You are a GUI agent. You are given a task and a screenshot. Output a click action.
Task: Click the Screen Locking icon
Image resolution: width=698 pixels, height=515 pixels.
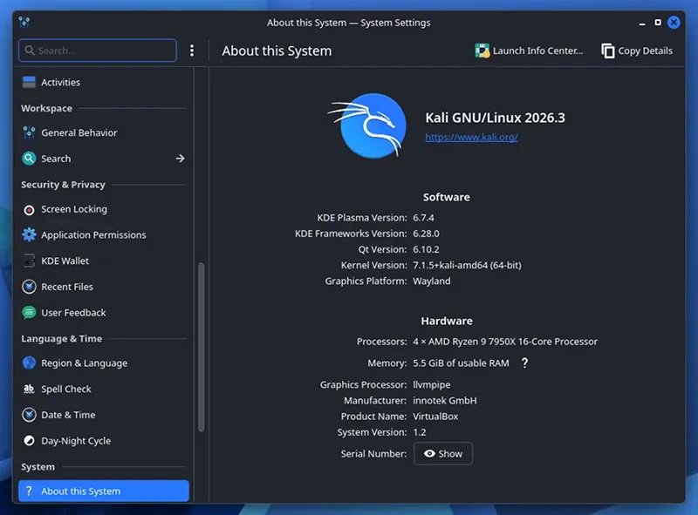pyautogui.click(x=29, y=209)
